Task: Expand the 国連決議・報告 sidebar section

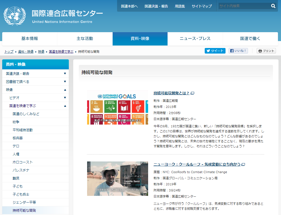Action: coord(65,74)
